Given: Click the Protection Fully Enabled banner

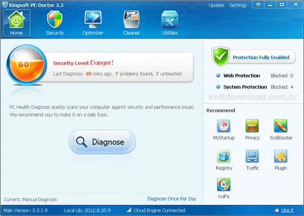Looking at the screenshot, I should [261, 57].
